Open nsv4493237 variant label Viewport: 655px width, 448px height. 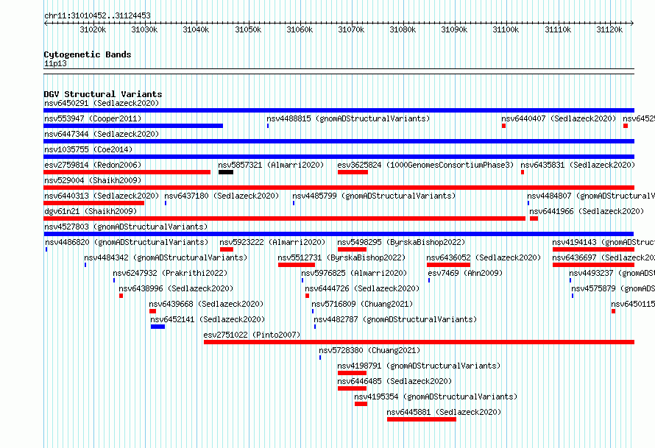point(612,273)
